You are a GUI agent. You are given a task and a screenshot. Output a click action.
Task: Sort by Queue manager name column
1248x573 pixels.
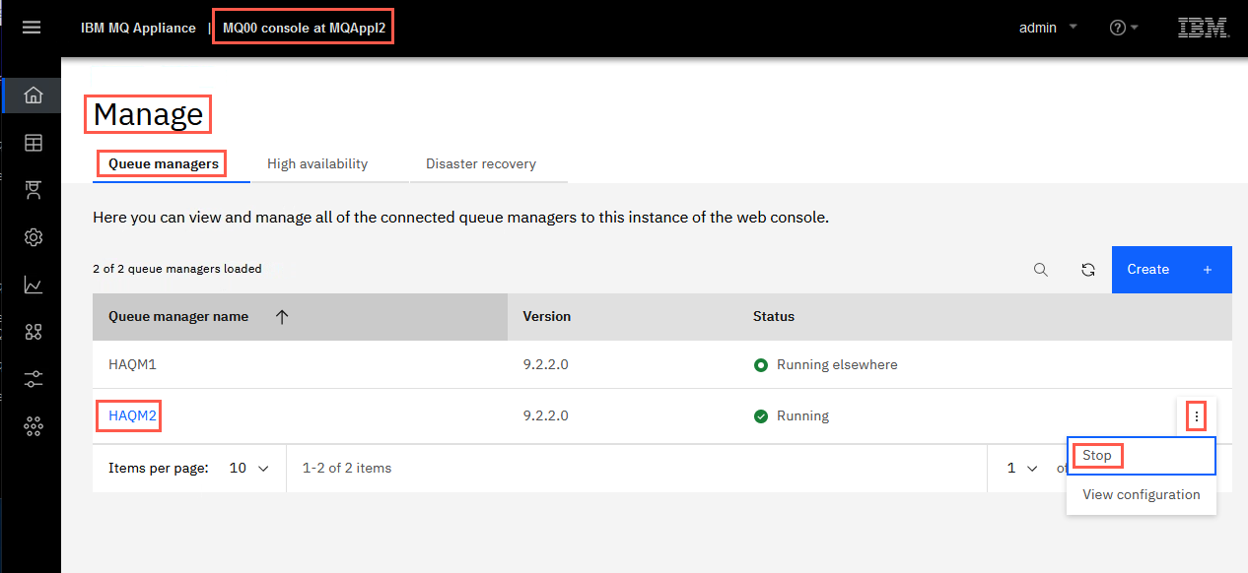pyautogui.click(x=300, y=317)
